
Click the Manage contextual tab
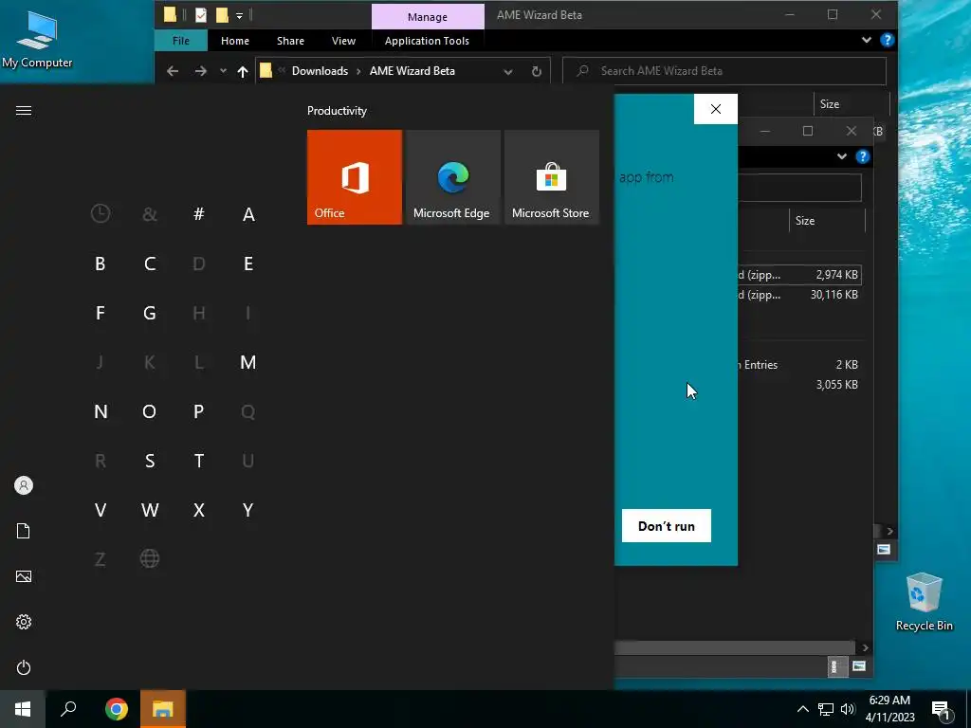428,17
